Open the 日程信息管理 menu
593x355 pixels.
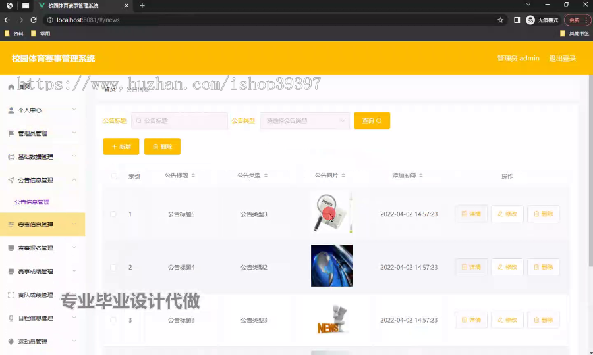(42, 318)
